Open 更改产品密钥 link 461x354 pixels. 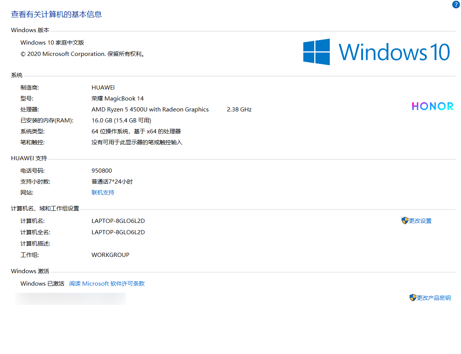(x=434, y=298)
